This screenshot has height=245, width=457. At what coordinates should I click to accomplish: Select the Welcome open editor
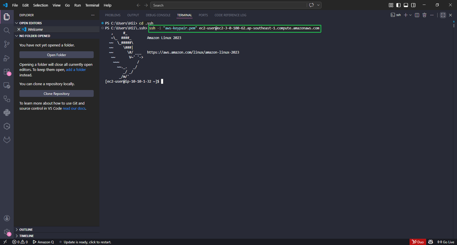click(x=57, y=29)
